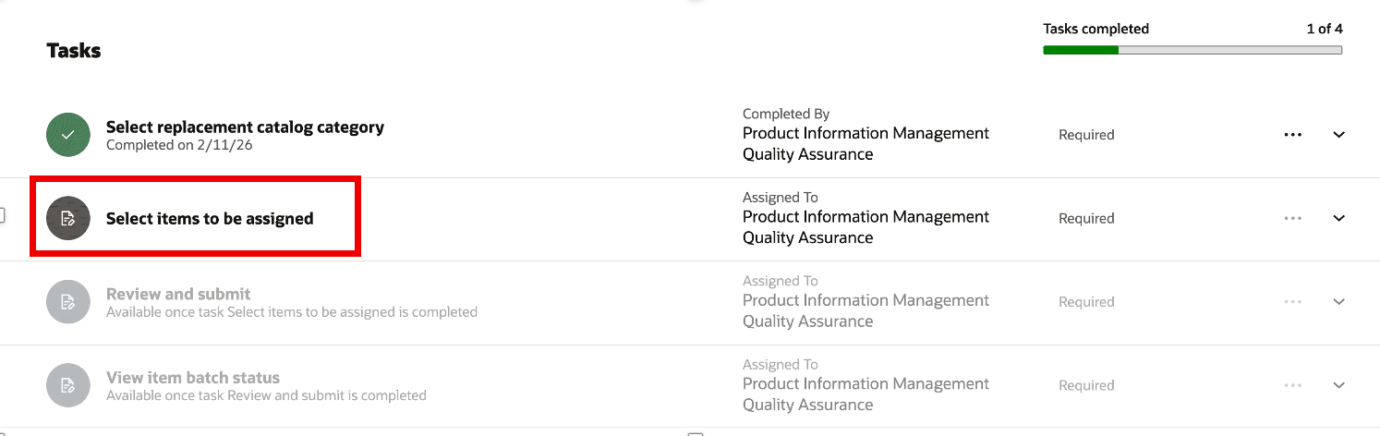1380x436 pixels.
Task: Click the Tasks section heading
Action: (x=74, y=51)
